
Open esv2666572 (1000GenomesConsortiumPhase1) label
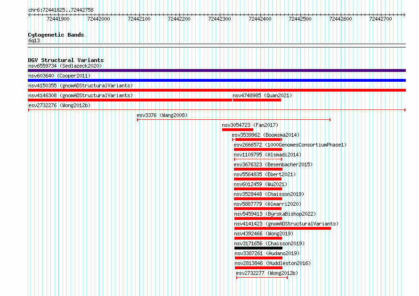pyautogui.click(x=290, y=145)
